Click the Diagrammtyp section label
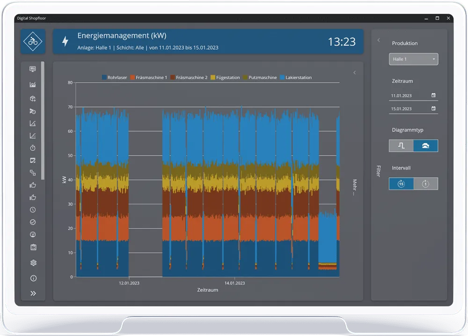 (408, 130)
